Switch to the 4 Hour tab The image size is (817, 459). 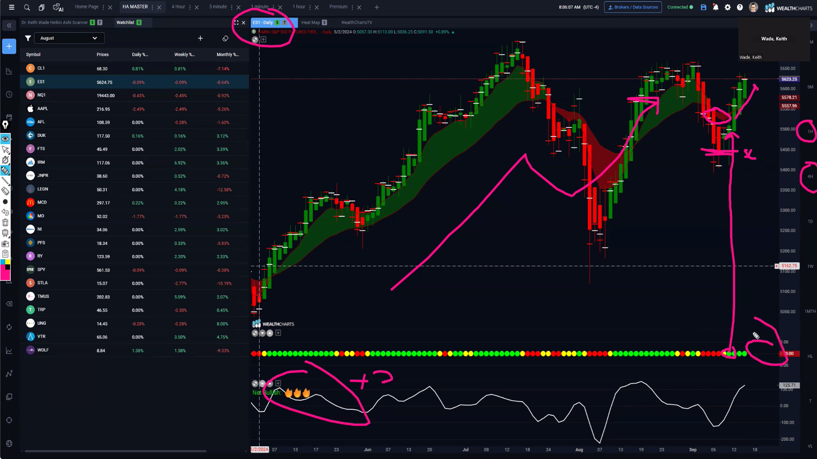click(x=178, y=7)
